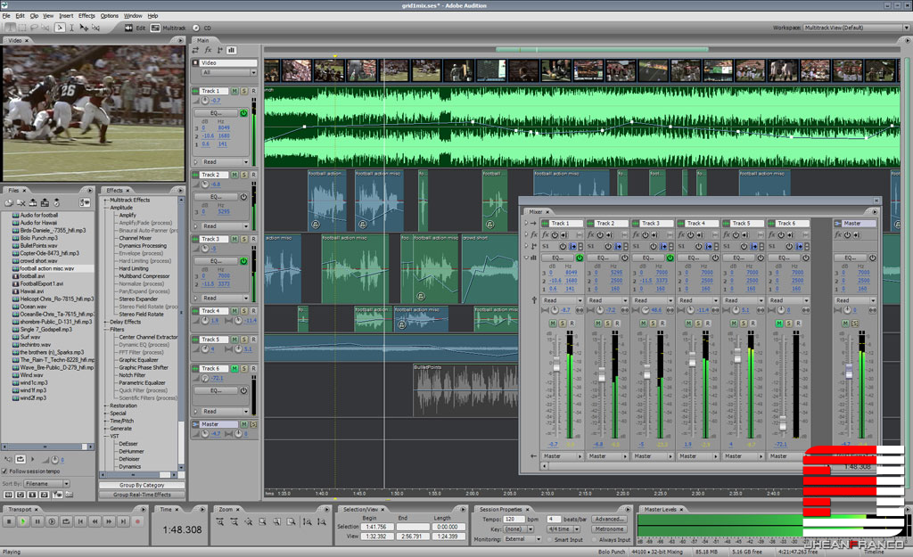Image resolution: width=913 pixels, height=557 pixels.
Task: Open the Key dropdown in Session Properties
Action: pos(530,529)
